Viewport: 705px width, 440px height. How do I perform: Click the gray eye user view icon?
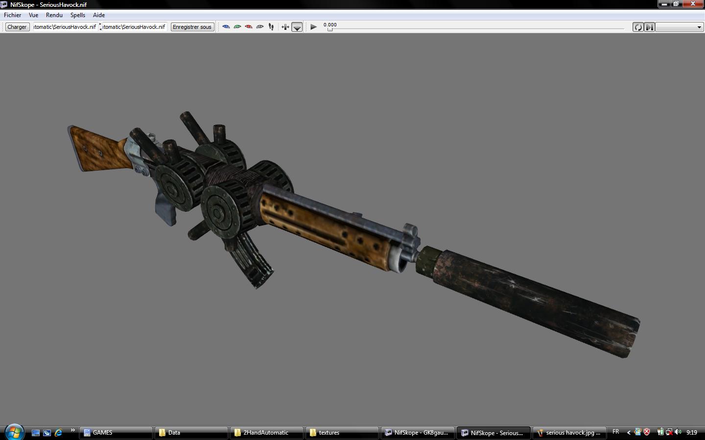[x=260, y=27]
